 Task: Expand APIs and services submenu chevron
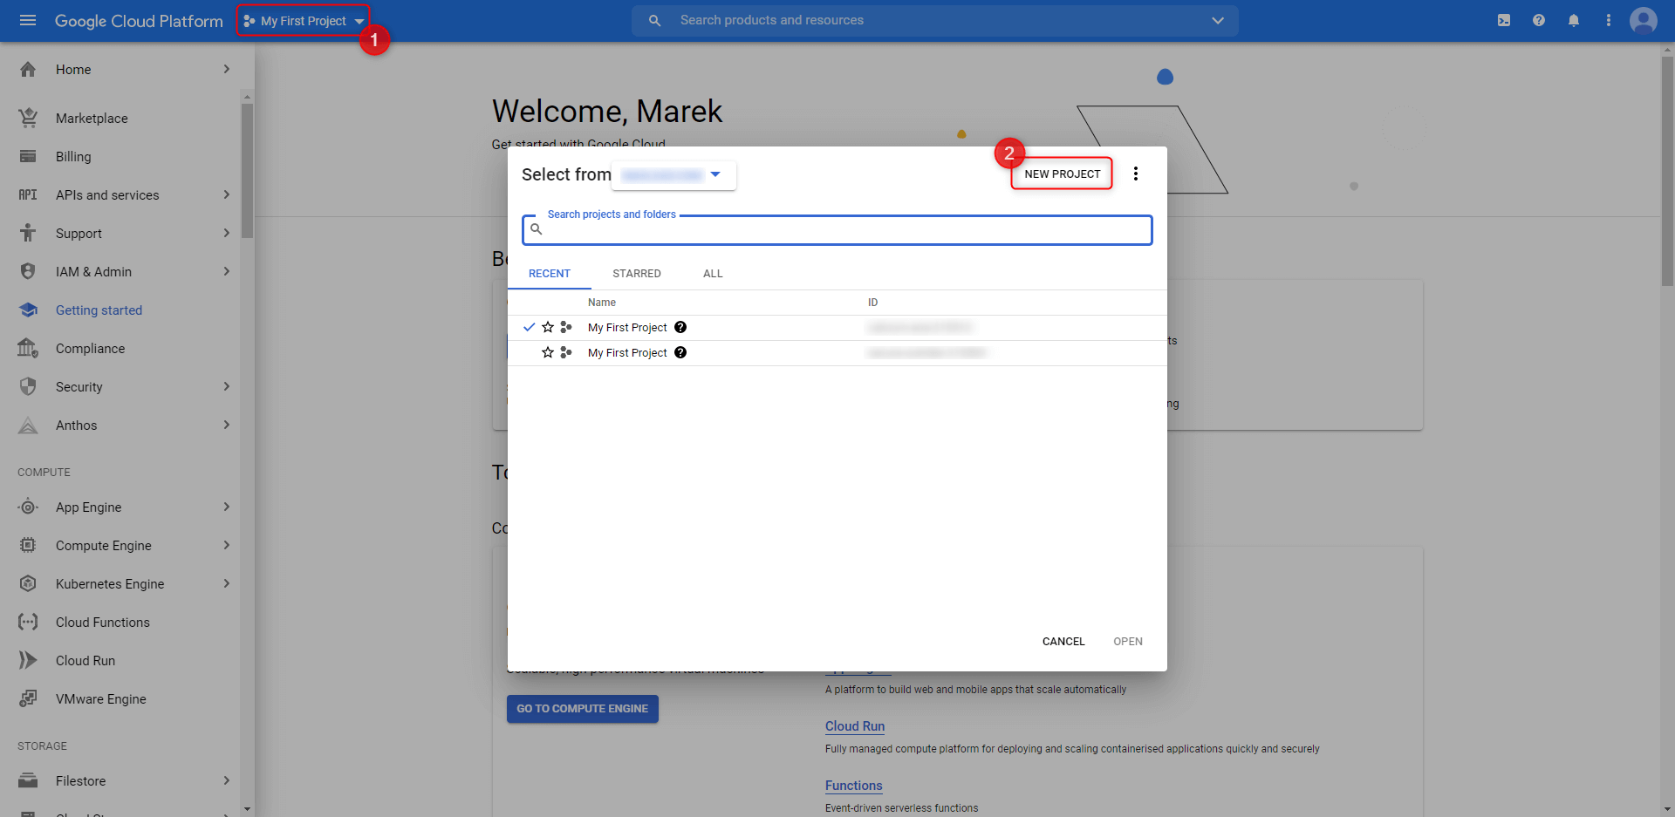pos(227,194)
